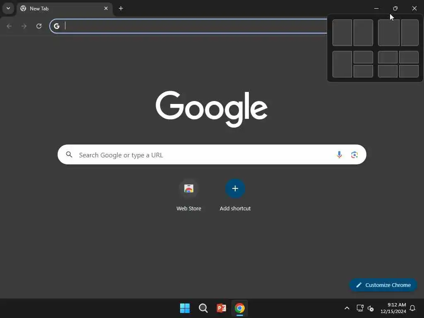Viewport: 424px width, 318px height.
Task: Go back to previous page
Action: 9,26
